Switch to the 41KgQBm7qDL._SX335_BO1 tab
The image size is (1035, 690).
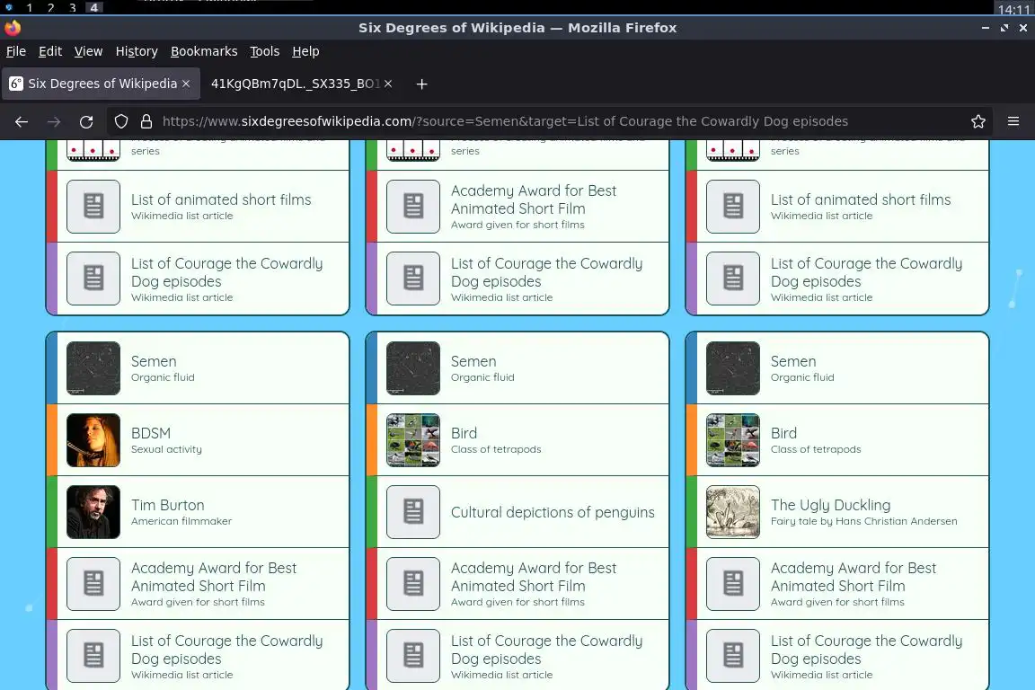300,84
